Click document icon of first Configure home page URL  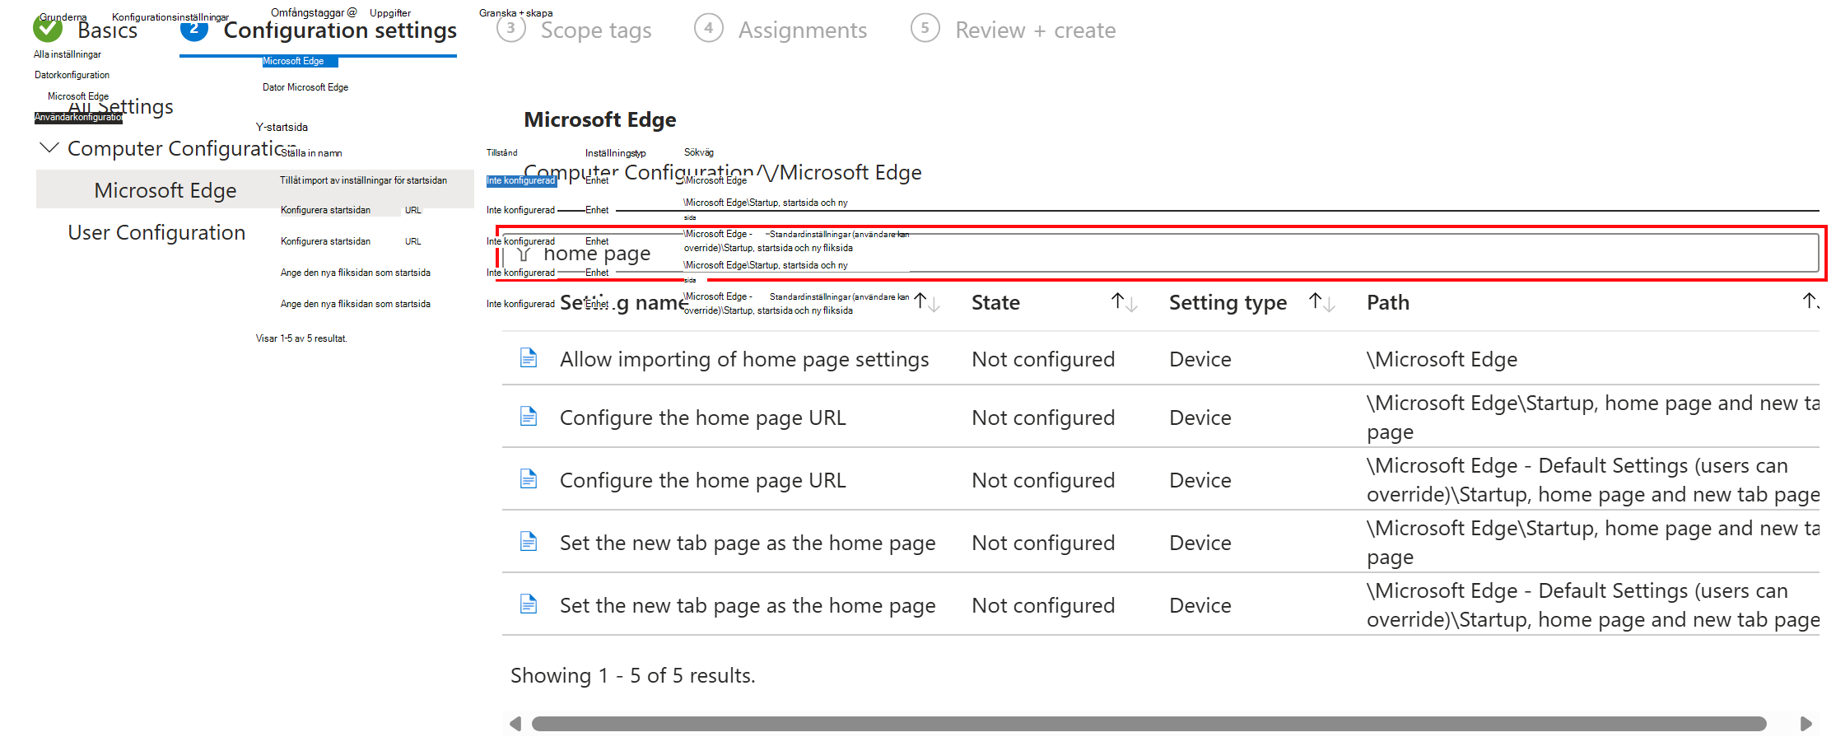click(529, 417)
